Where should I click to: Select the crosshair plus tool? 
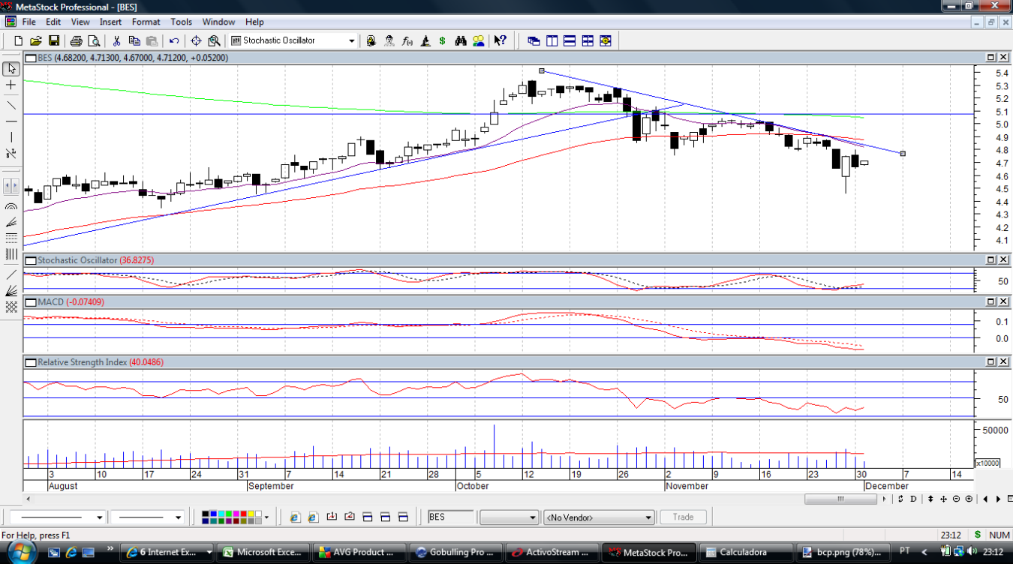[11, 85]
